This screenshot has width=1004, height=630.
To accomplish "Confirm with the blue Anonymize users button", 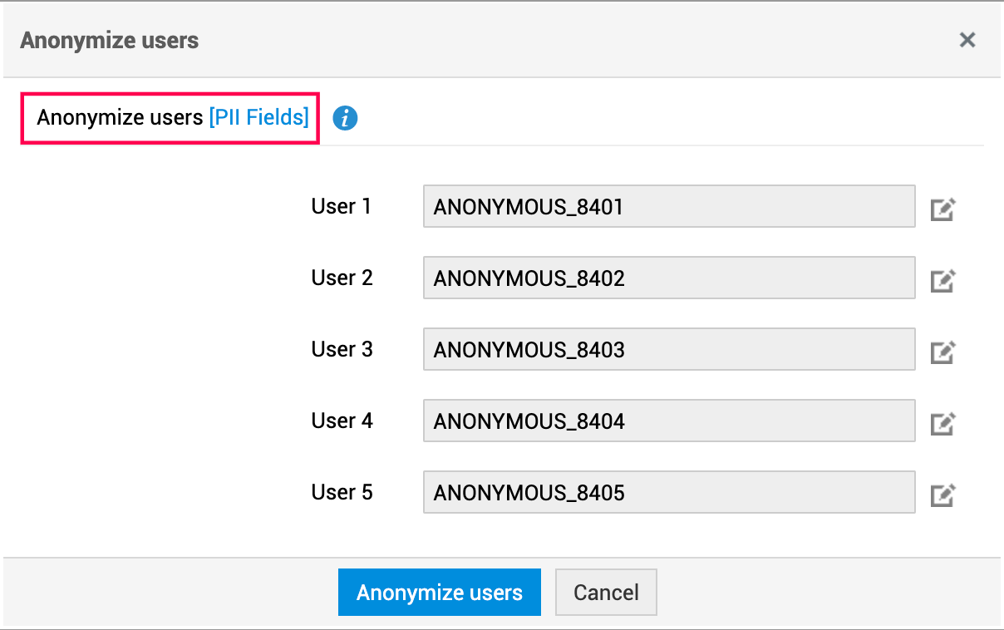I will (439, 592).
